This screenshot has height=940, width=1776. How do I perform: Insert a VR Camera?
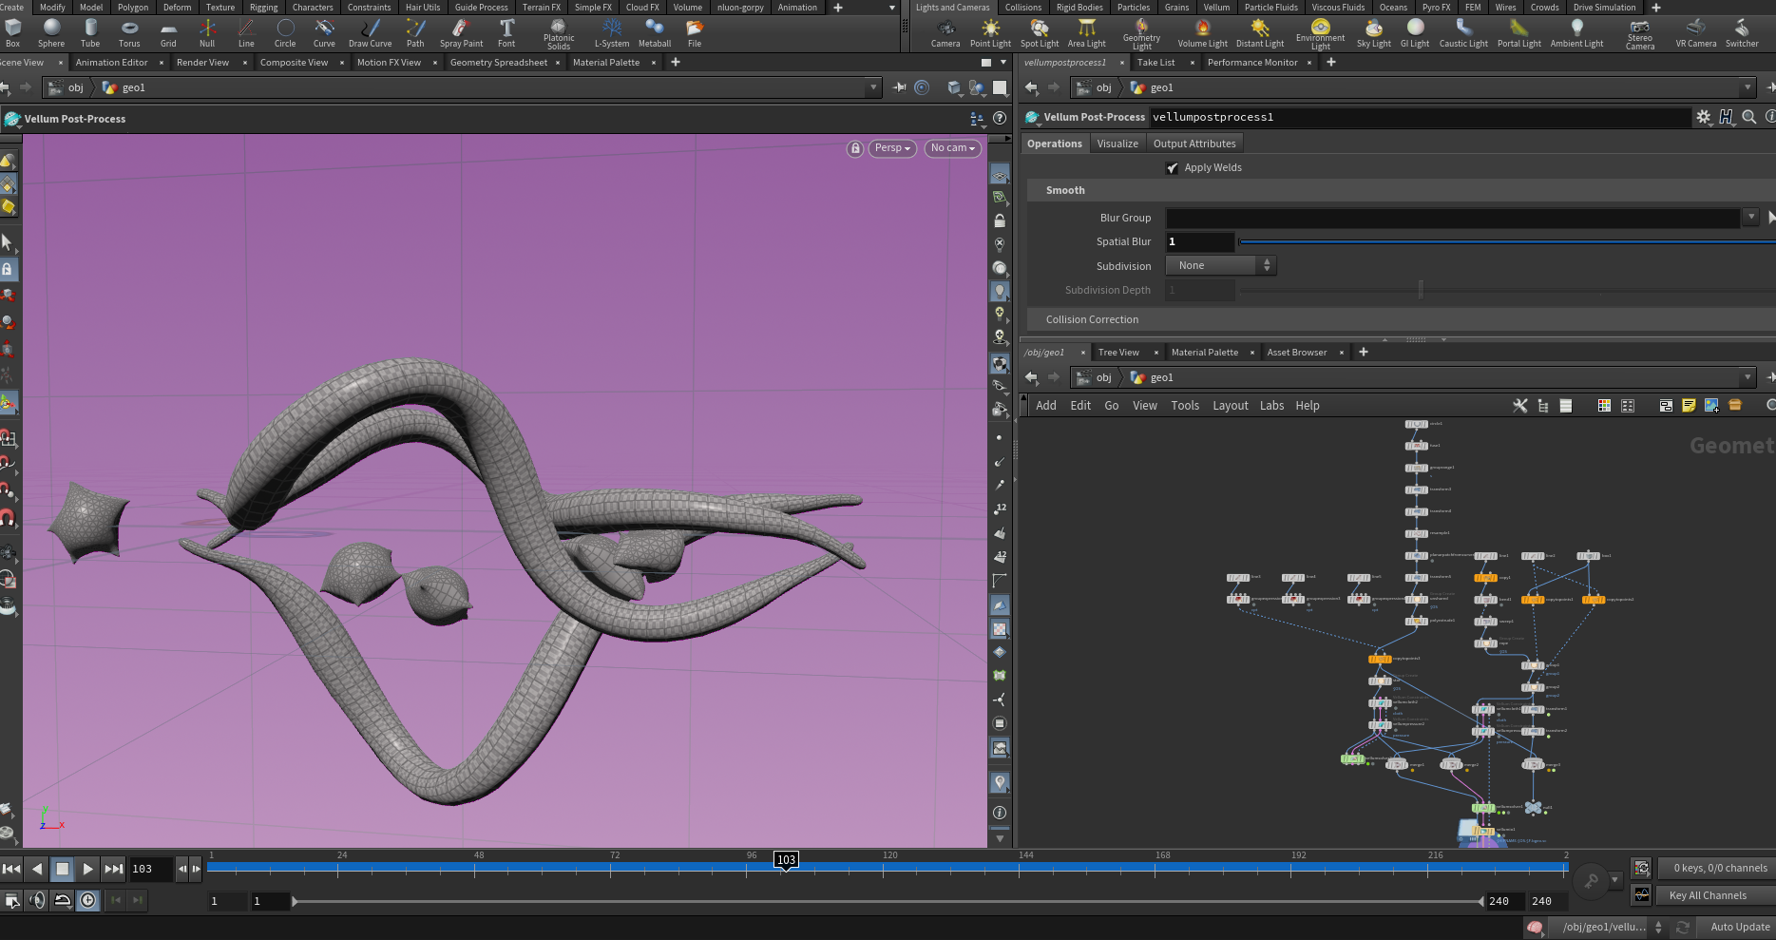click(x=1696, y=33)
